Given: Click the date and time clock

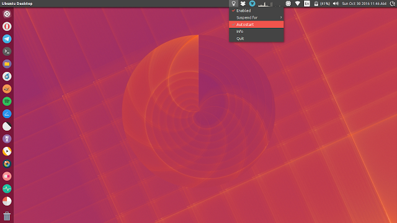Looking at the screenshot, I should 364,4.
